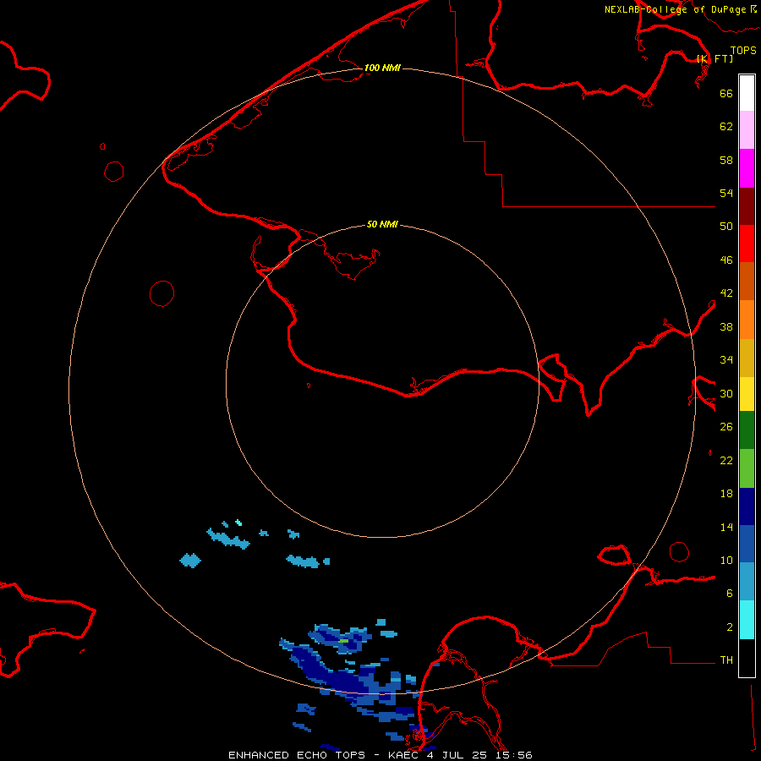This screenshot has height=761, width=761.
Task: Click the "ENHANCED ECHO TOPS" caption text
Action: (297, 755)
